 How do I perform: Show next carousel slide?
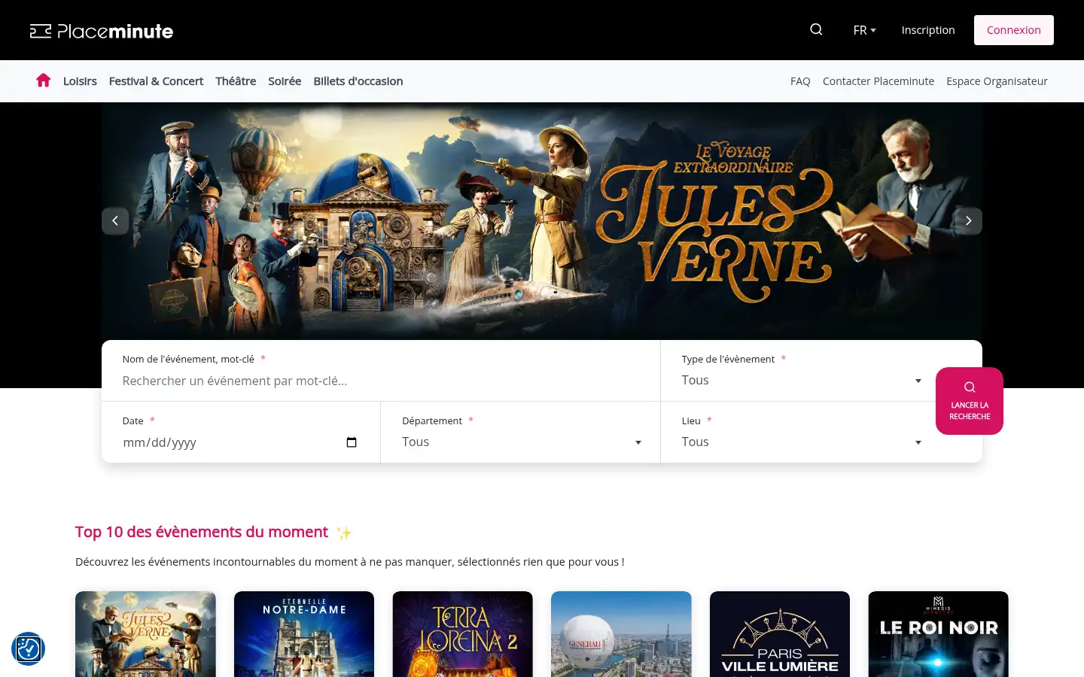point(968,220)
